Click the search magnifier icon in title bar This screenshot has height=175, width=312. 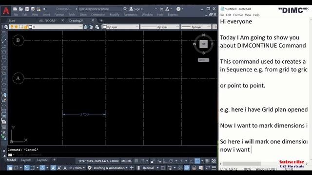125,9
